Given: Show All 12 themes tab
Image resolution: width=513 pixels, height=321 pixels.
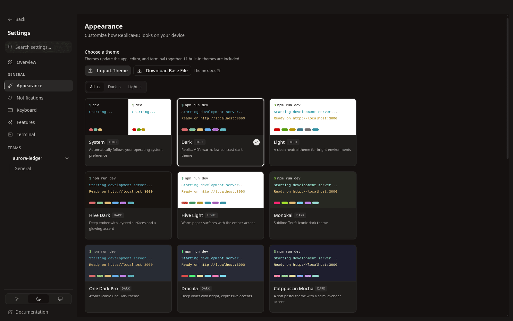Looking at the screenshot, I should (95, 87).
